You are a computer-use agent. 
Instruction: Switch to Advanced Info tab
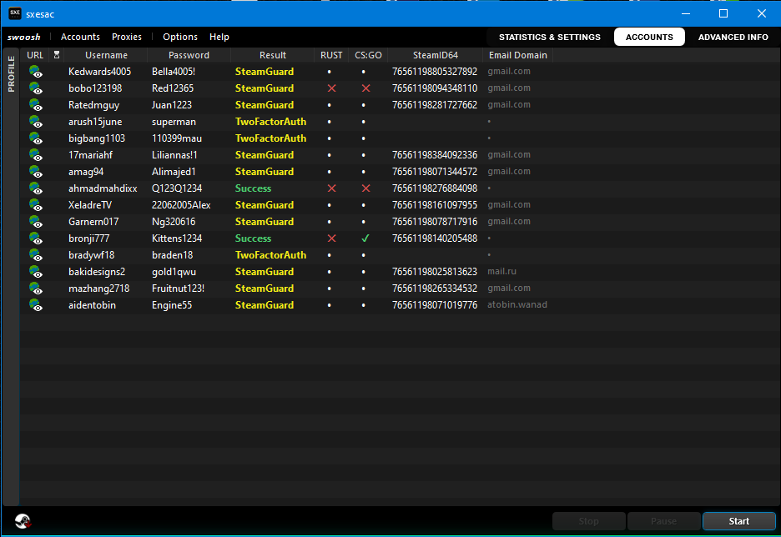click(x=733, y=37)
